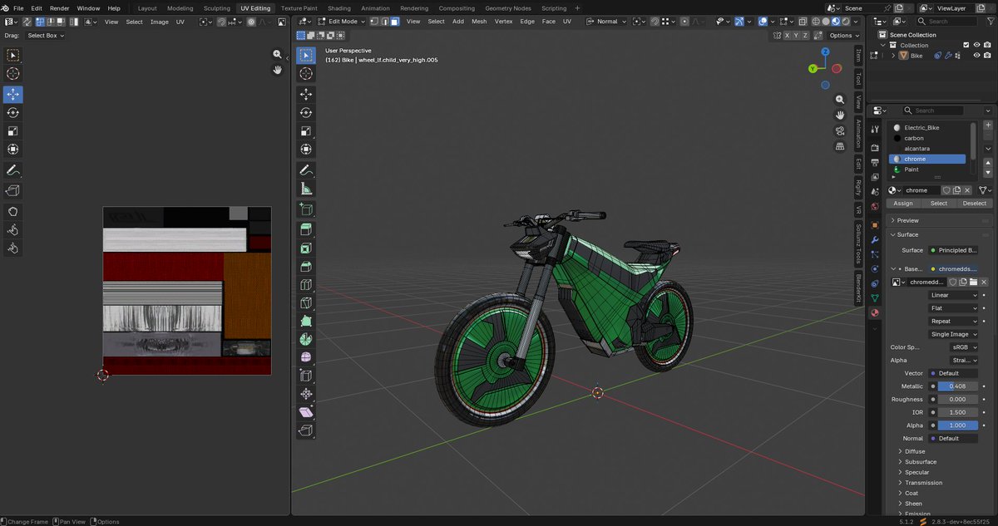Pick the Shrink/Fatten tool
Screen dimensions: 998x526
[305, 394]
